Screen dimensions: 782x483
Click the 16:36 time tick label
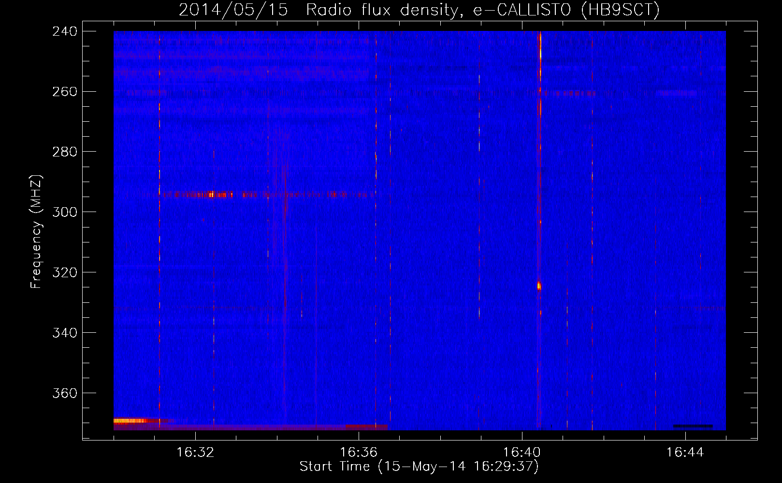[x=359, y=453]
